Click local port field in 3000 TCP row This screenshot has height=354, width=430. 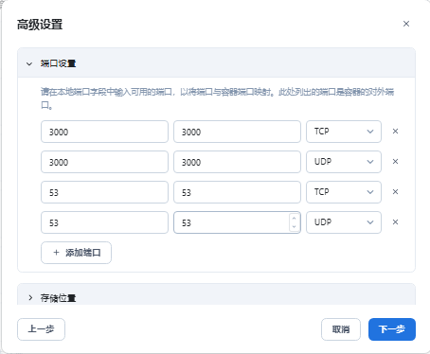click(x=104, y=132)
